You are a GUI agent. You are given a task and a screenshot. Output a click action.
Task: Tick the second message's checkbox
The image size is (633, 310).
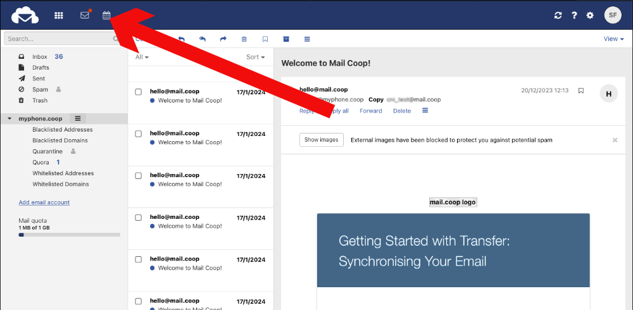pos(139,133)
